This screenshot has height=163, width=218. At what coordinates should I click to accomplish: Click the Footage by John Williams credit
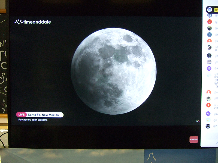(33, 120)
